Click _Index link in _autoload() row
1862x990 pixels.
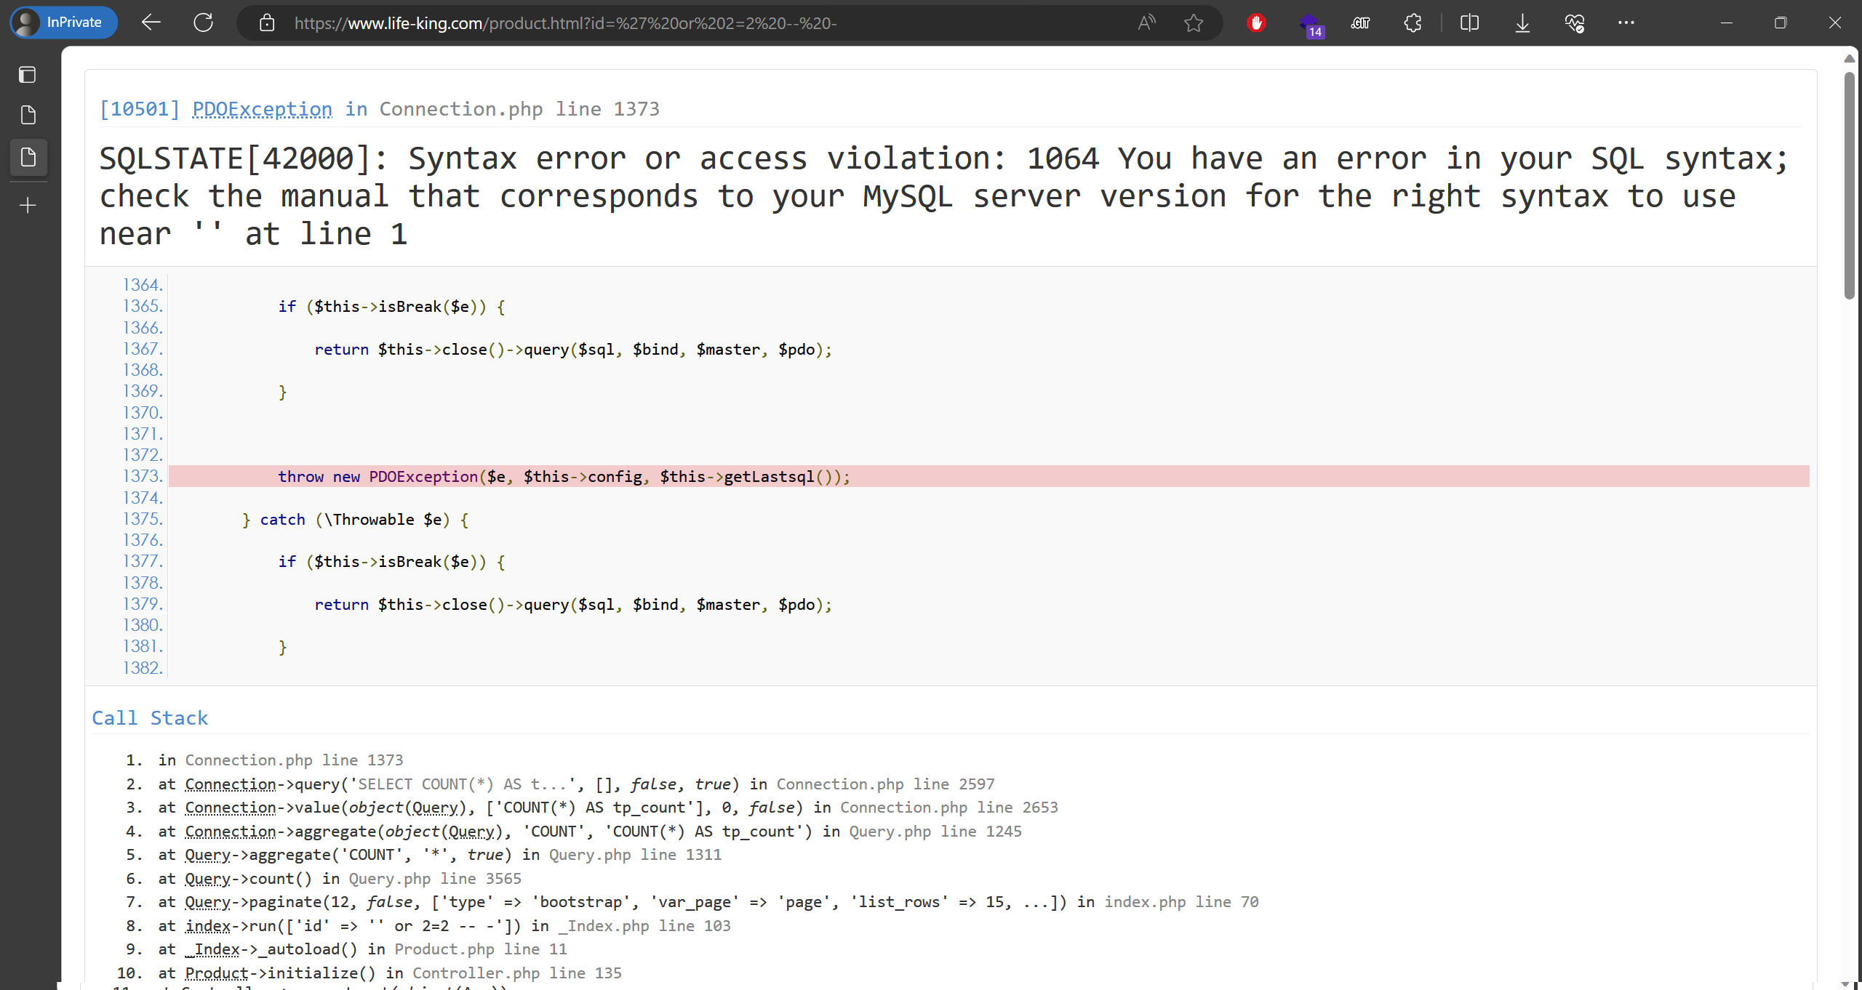point(212,949)
